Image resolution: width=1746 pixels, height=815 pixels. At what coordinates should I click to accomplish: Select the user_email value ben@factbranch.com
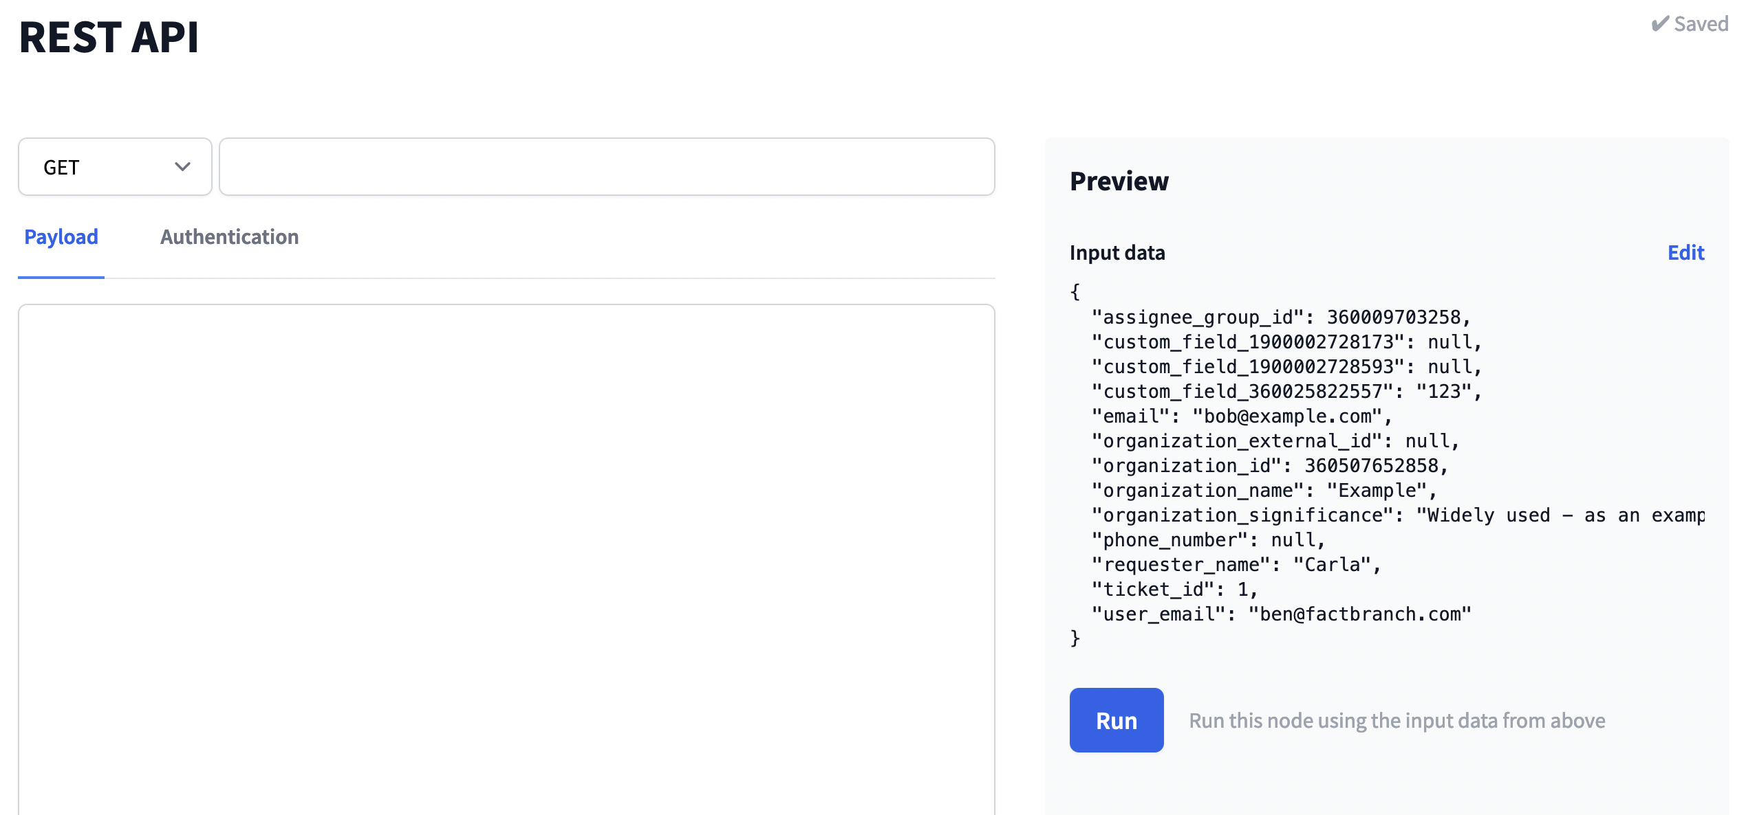coord(1359,614)
